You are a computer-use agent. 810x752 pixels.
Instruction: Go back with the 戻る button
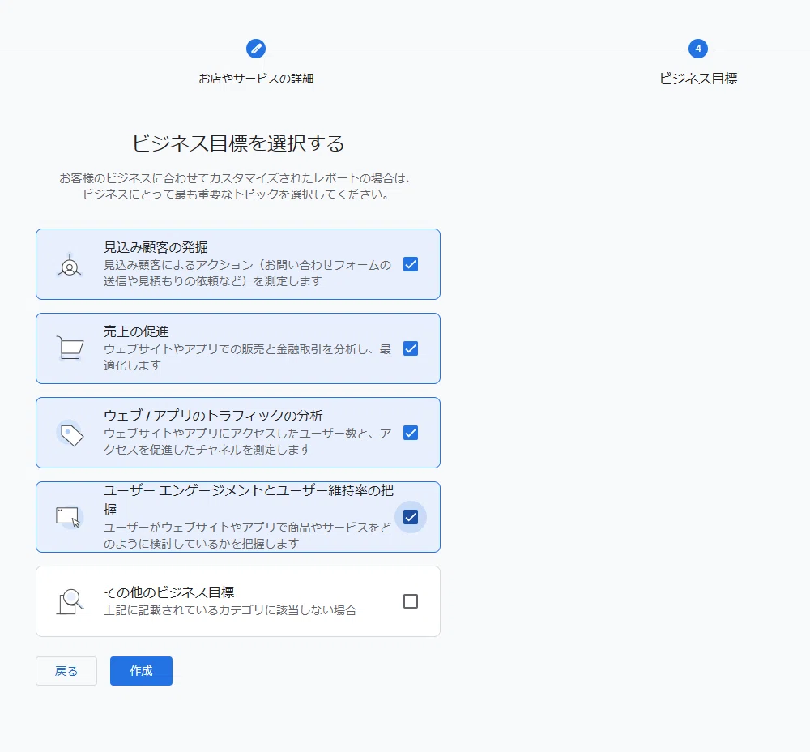(66, 671)
